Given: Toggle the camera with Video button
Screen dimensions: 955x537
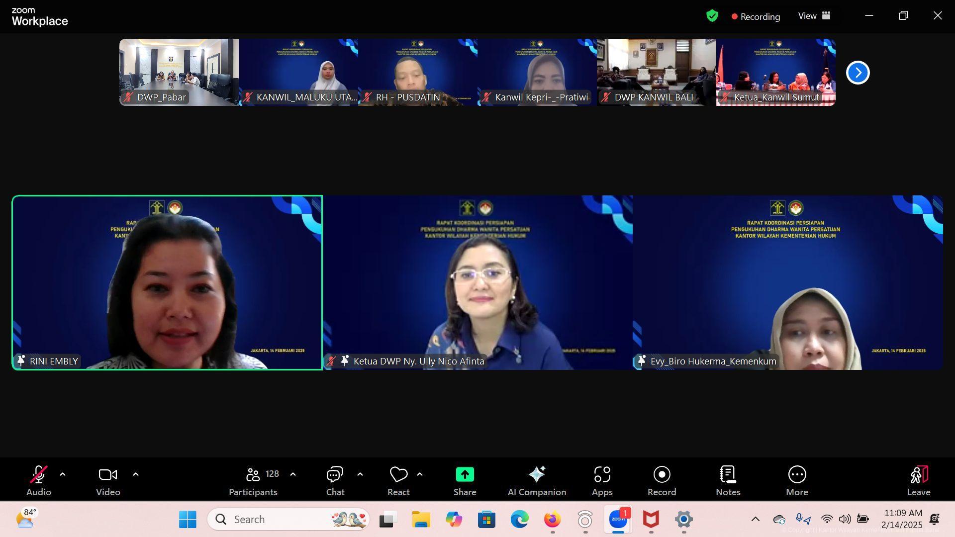Looking at the screenshot, I should [x=108, y=480].
